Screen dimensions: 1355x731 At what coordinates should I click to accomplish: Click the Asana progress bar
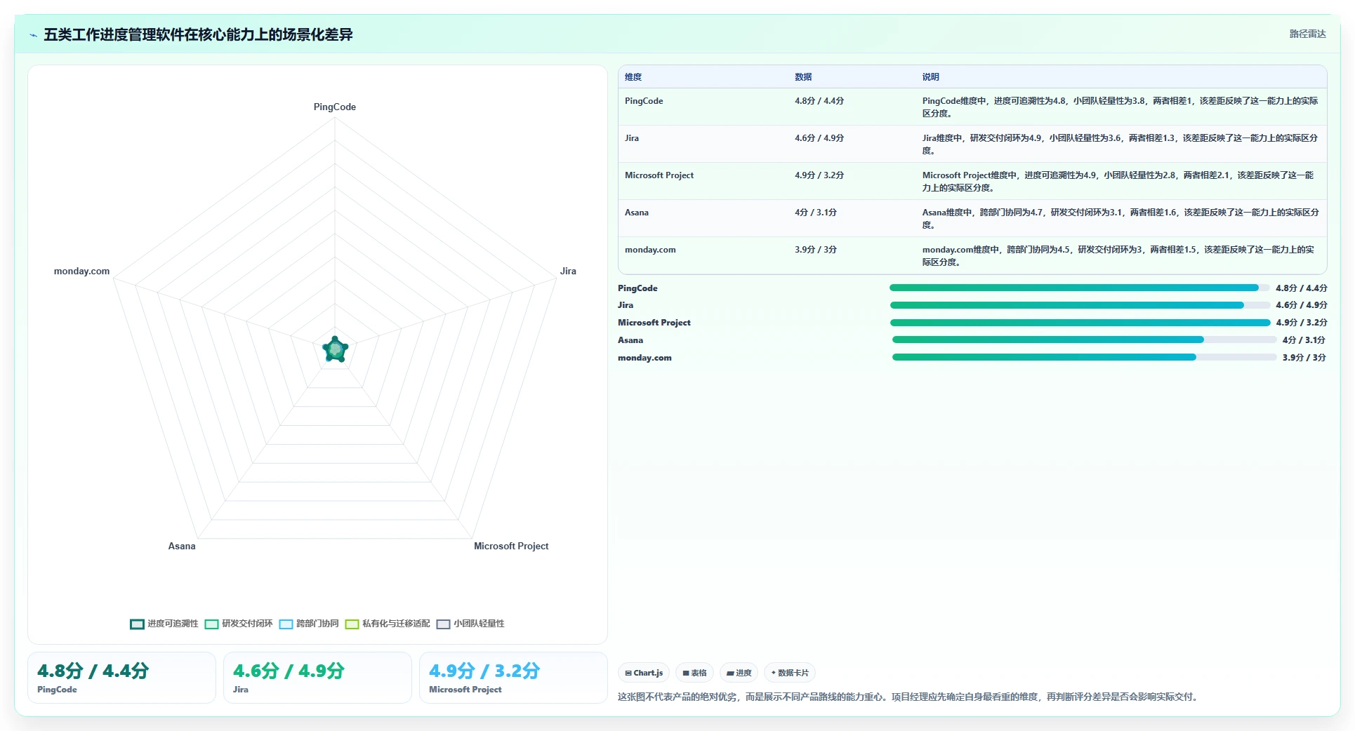point(1085,340)
